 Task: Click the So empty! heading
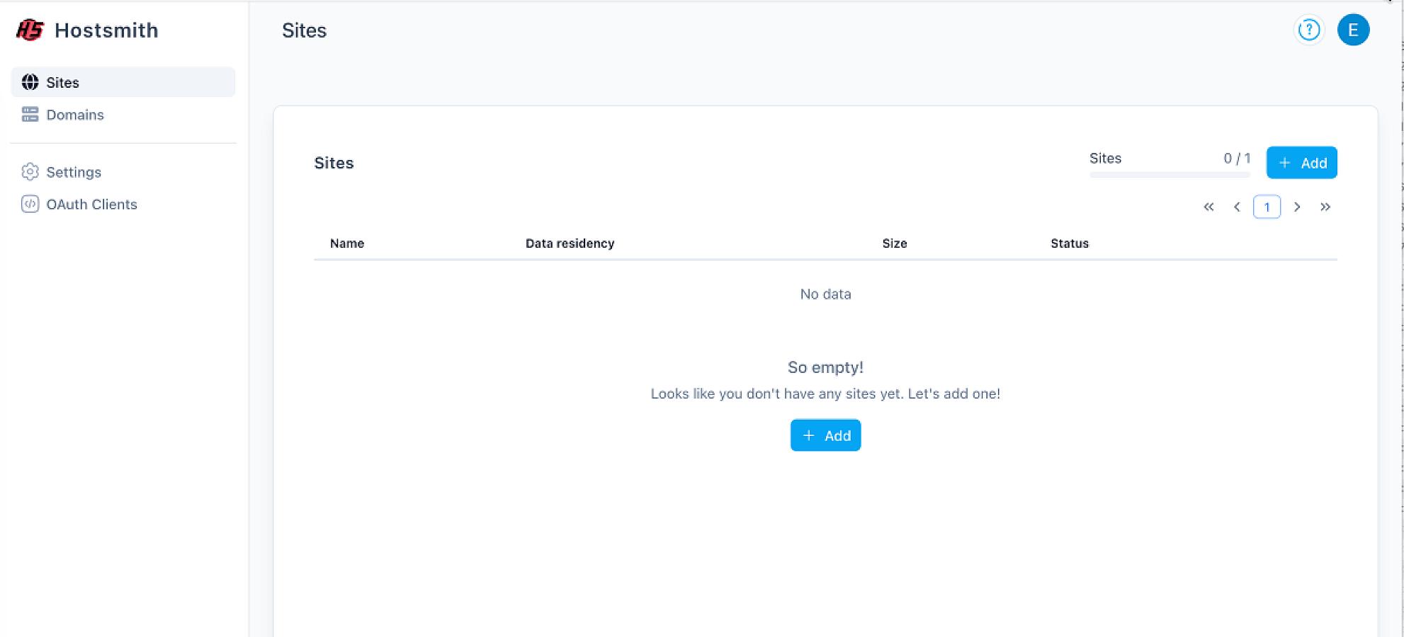(x=825, y=367)
